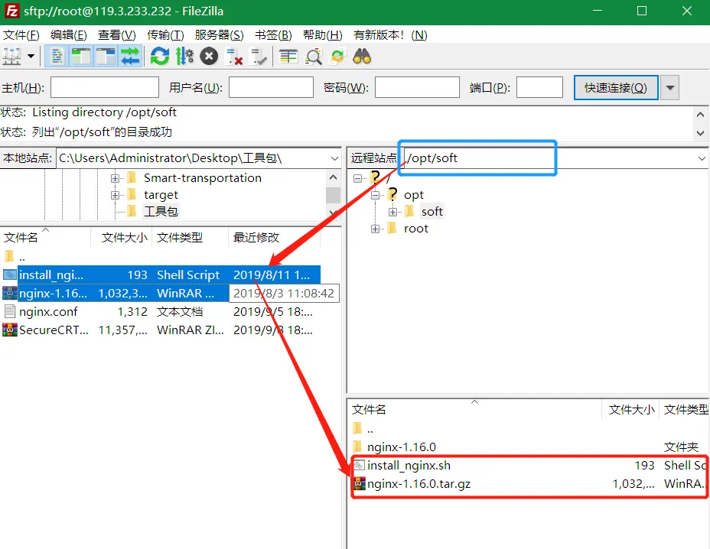Open the 有新版本!(N) menu
This screenshot has height=549, width=710.
390,35
